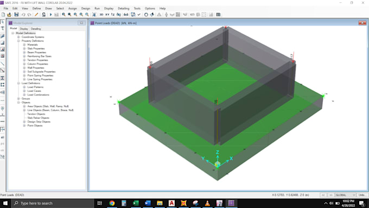Image resolution: width=369 pixels, height=208 pixels.
Task: Open a model file from the toolbar
Action: tap(9, 15)
